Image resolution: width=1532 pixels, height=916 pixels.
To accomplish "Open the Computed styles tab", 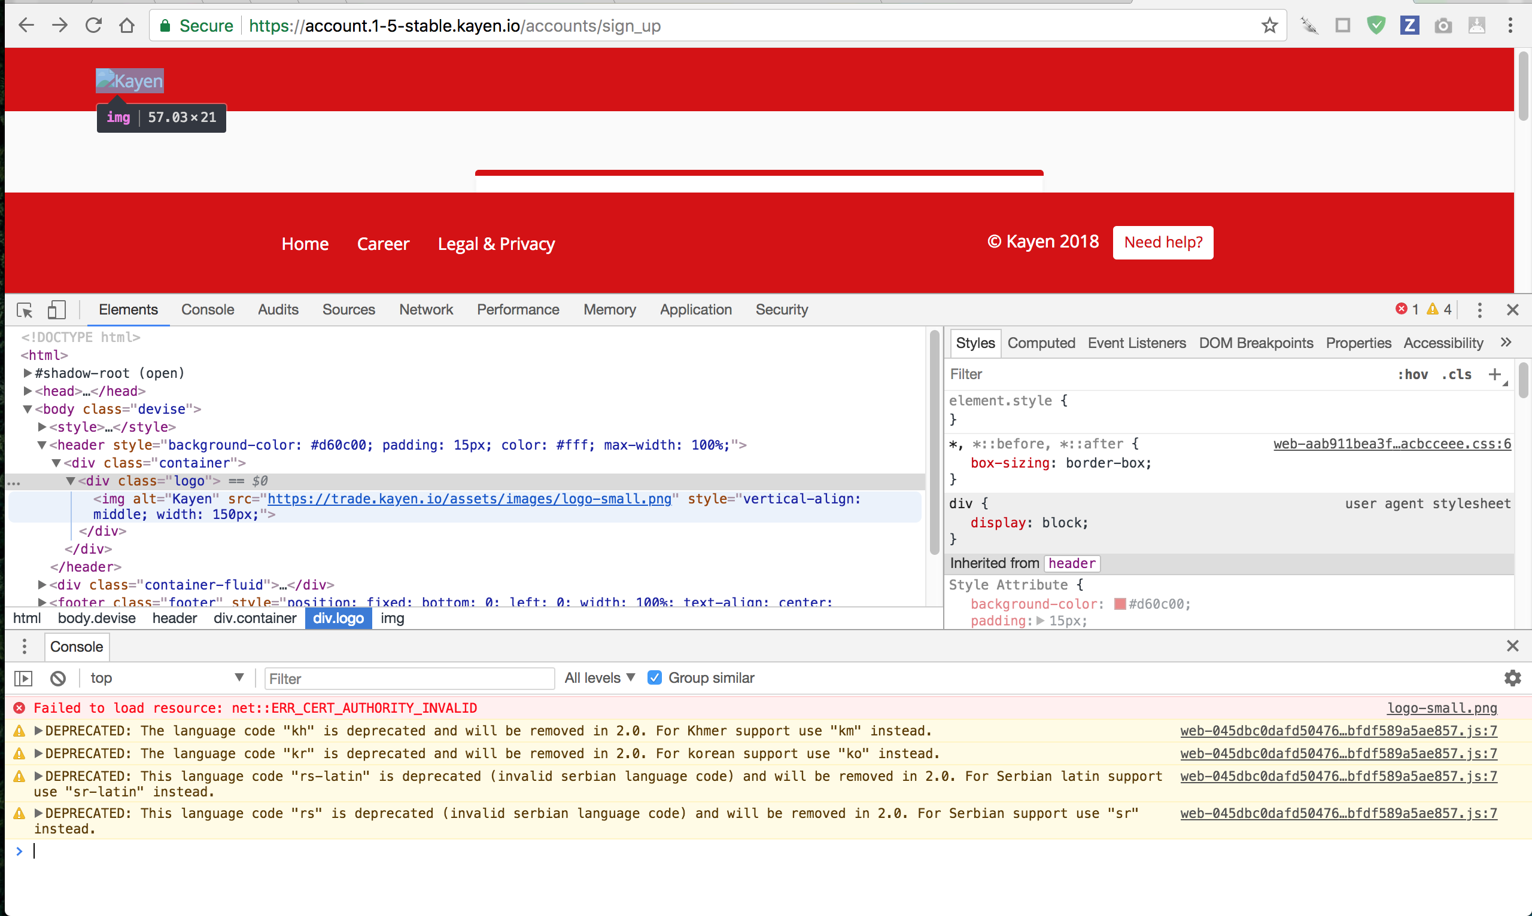I will tap(1041, 343).
